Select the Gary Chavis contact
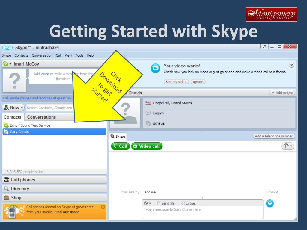The image size is (307, 230). pyautogui.click(x=54, y=132)
